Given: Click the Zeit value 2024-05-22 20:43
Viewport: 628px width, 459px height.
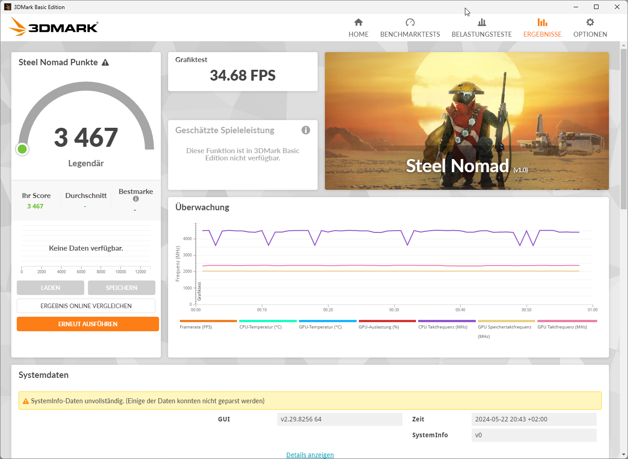Looking at the screenshot, I should [x=534, y=419].
